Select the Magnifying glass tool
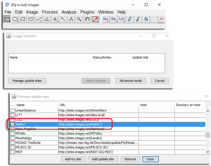Viewport: 211px width, 166px height. [x=79, y=19]
